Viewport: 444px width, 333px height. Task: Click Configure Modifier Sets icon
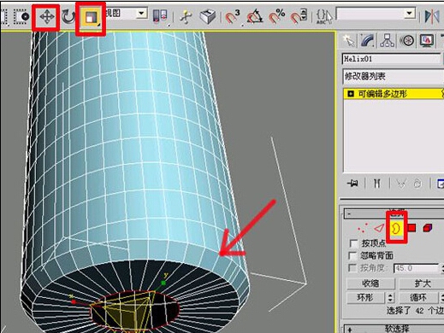[x=440, y=184]
